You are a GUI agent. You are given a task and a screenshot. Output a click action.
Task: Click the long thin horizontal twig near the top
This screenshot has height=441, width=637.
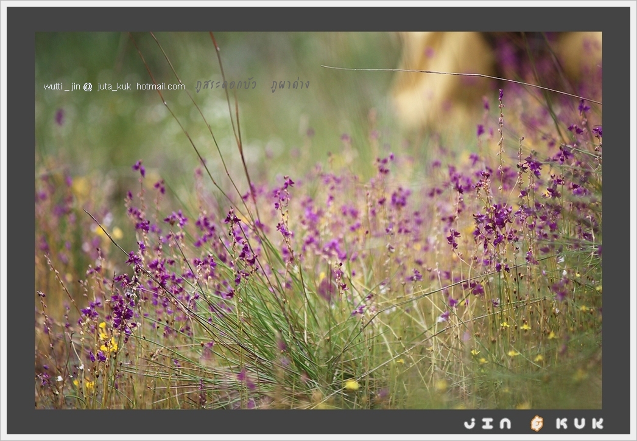pyautogui.click(x=457, y=75)
